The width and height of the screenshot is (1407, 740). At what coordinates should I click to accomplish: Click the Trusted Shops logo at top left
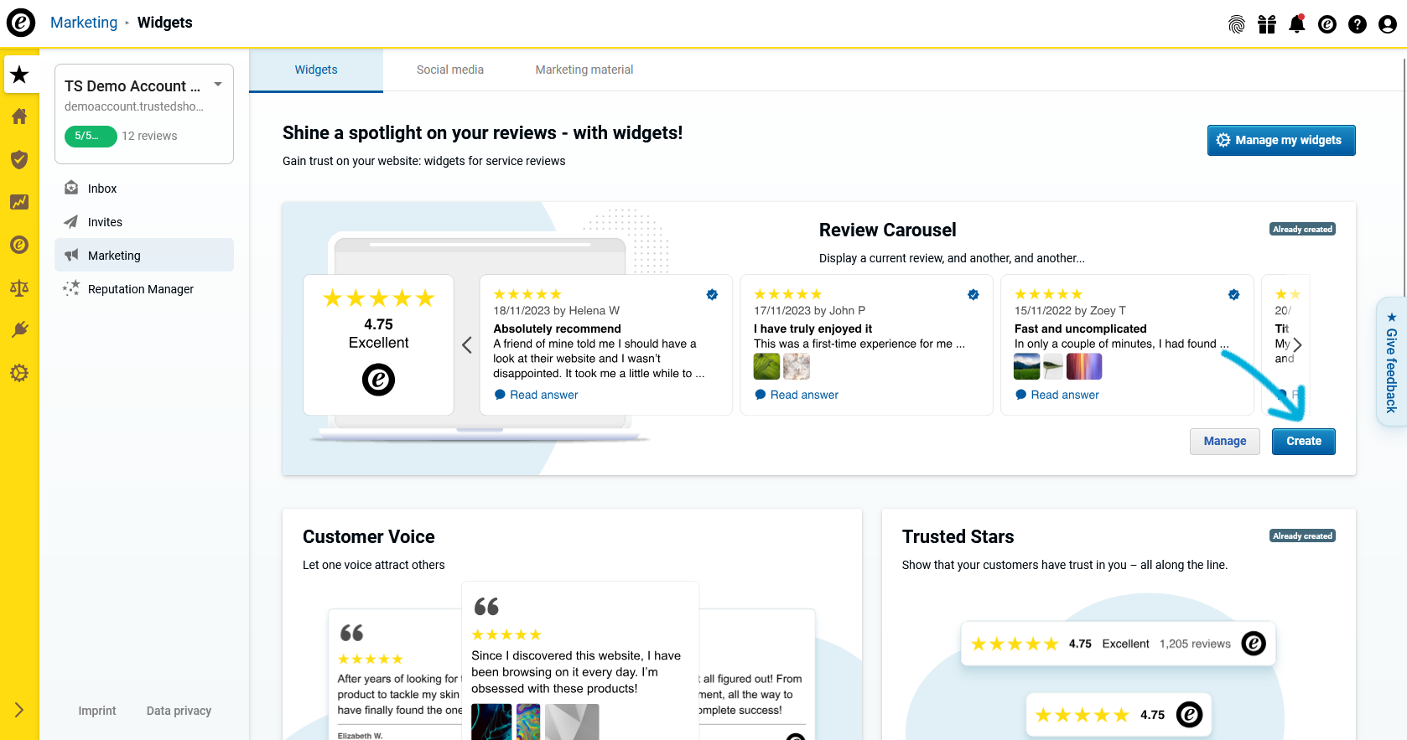pyautogui.click(x=21, y=23)
